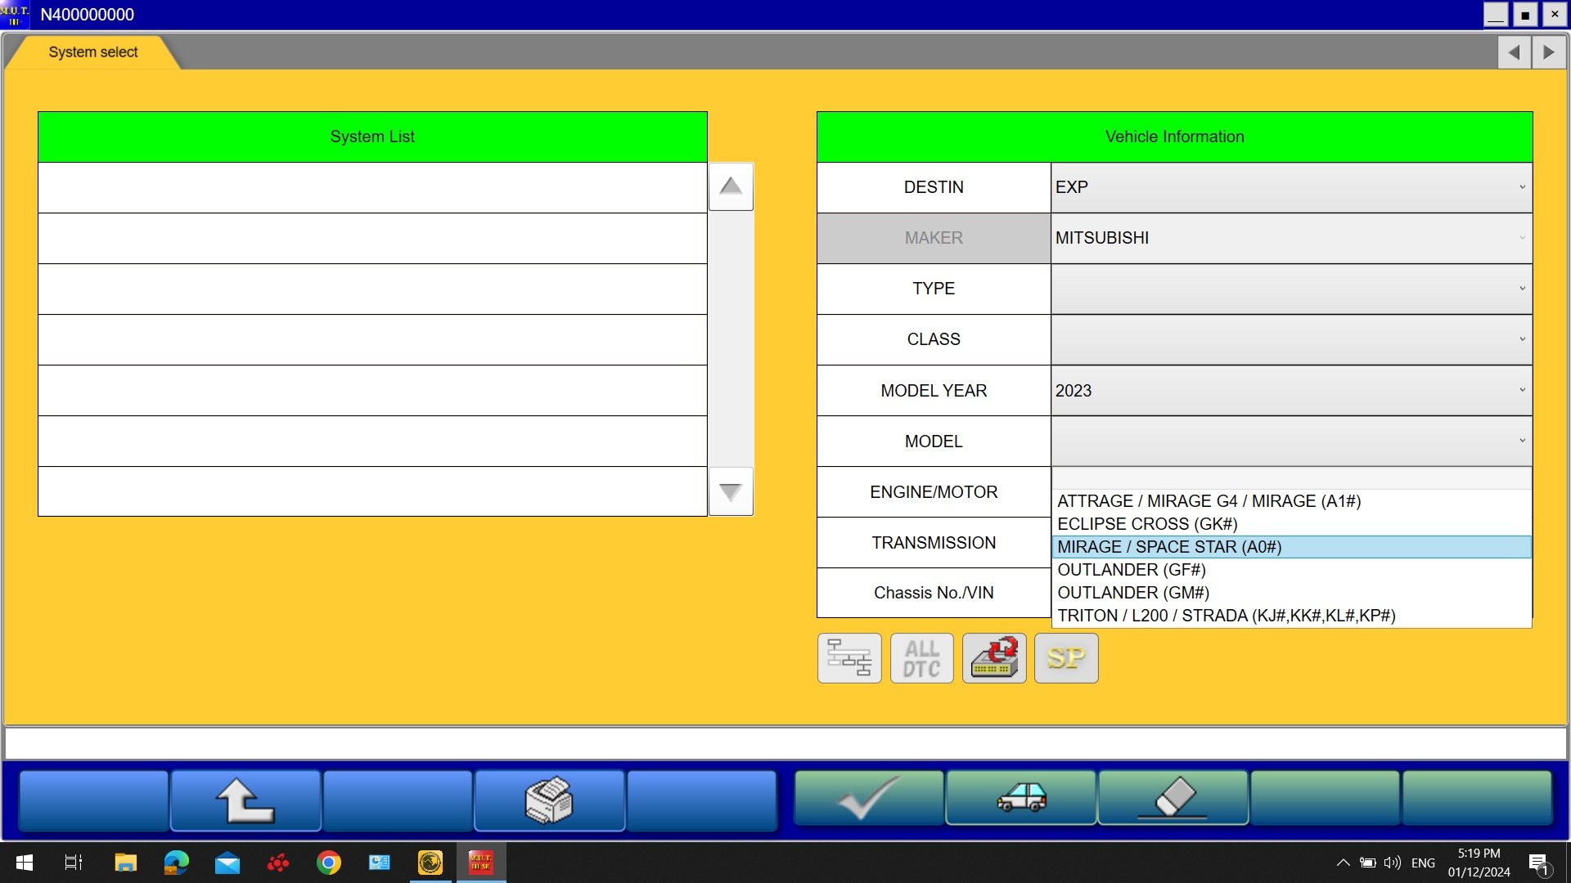Expand the CLASS dropdown

coord(1291,339)
